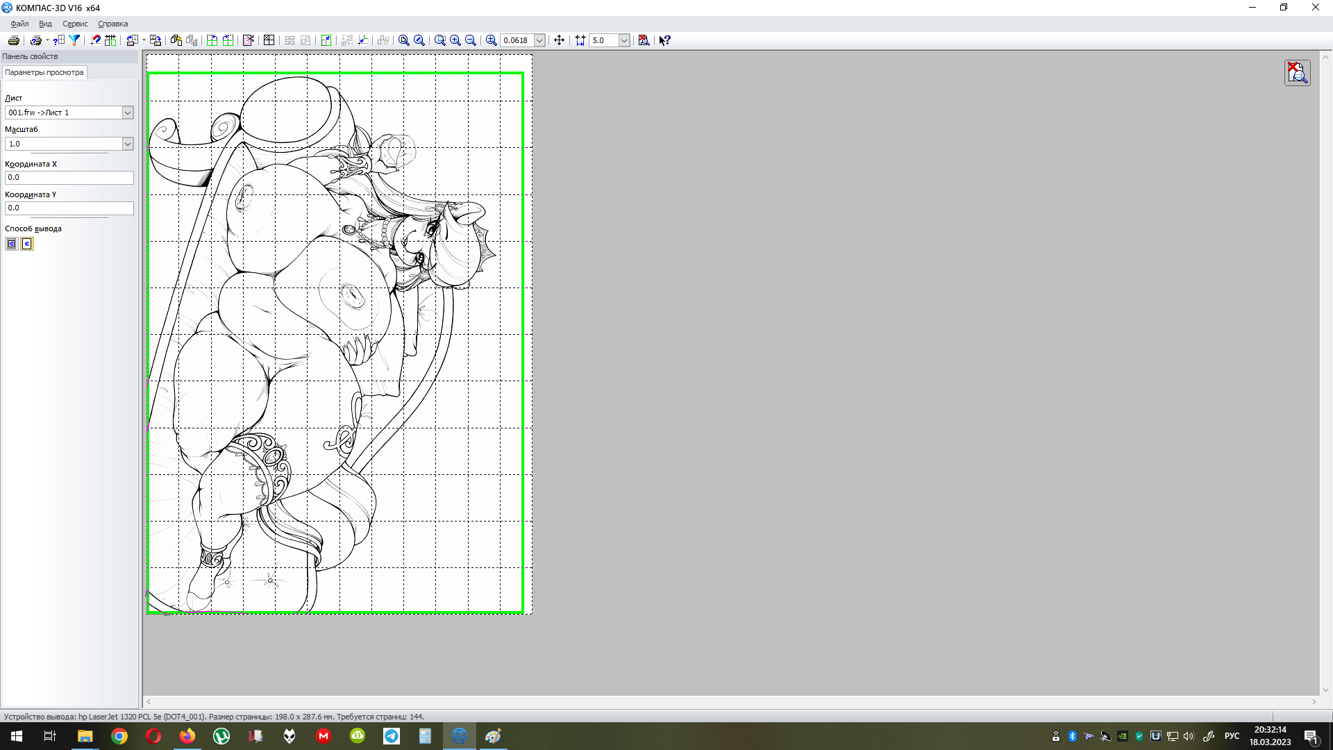Click the Координата X input field
Viewport: 1333px width, 750px height.
tap(69, 177)
